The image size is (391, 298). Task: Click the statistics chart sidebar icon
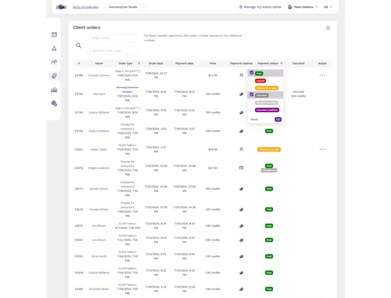[54, 90]
